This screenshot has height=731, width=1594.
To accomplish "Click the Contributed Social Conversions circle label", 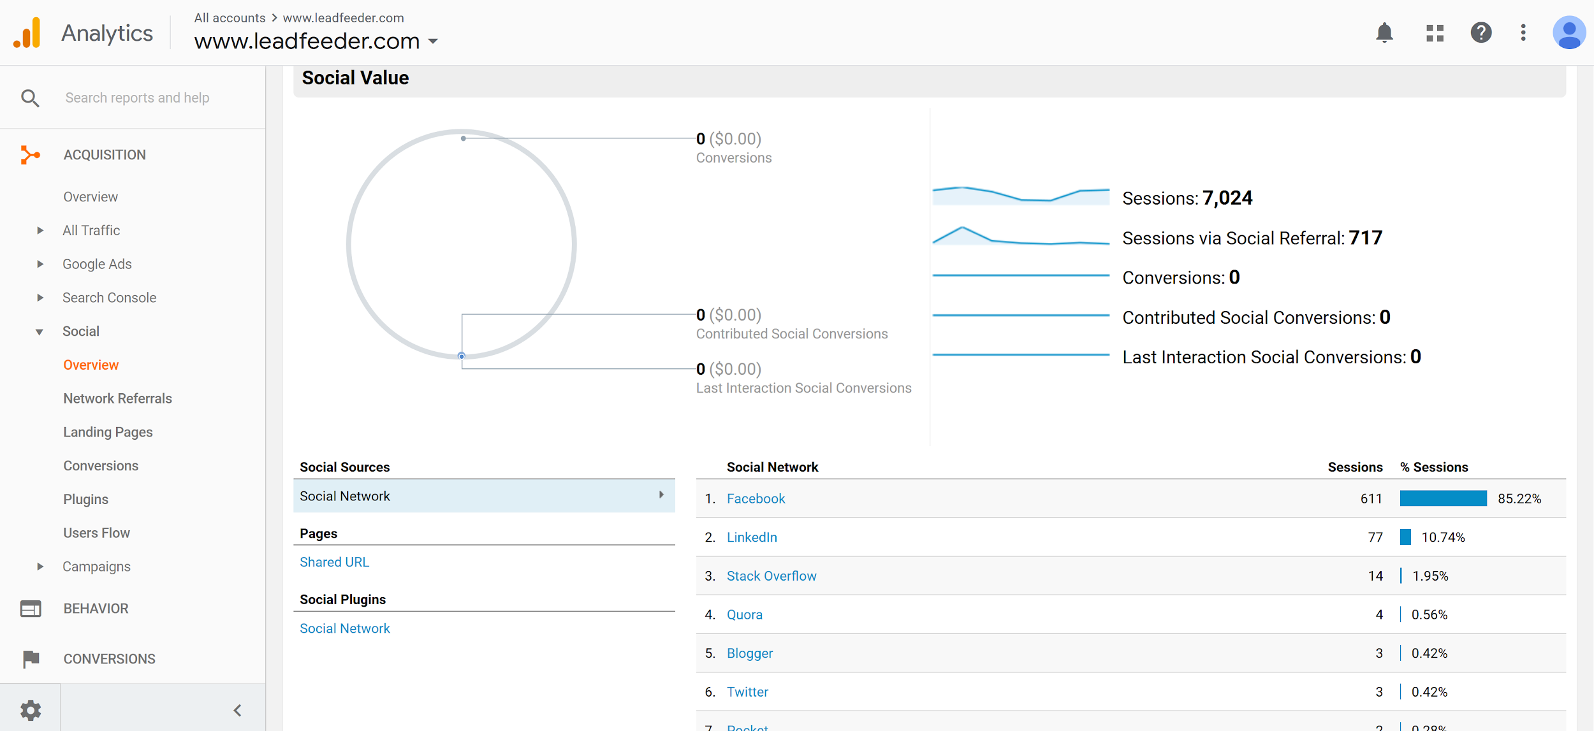I will [791, 334].
